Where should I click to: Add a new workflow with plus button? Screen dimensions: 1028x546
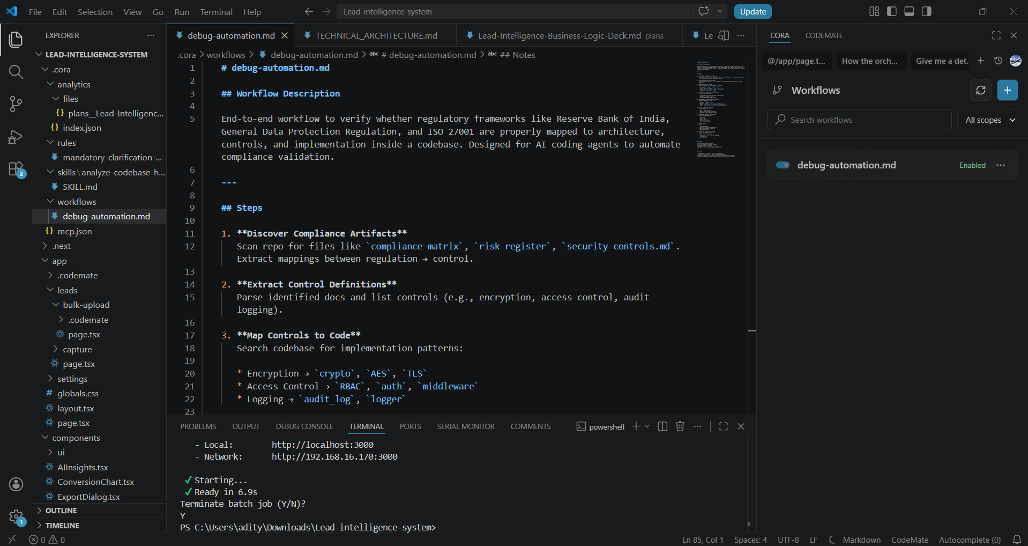pos(1008,90)
